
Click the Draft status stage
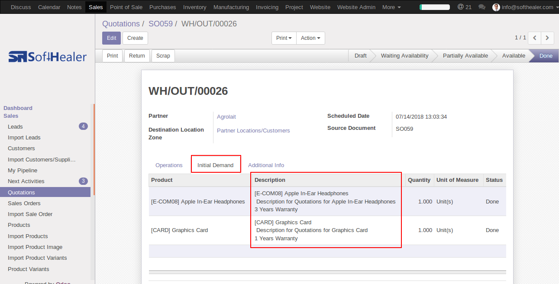click(x=360, y=56)
